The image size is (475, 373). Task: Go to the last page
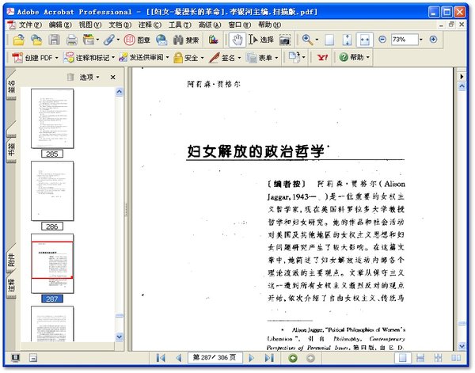point(269,359)
